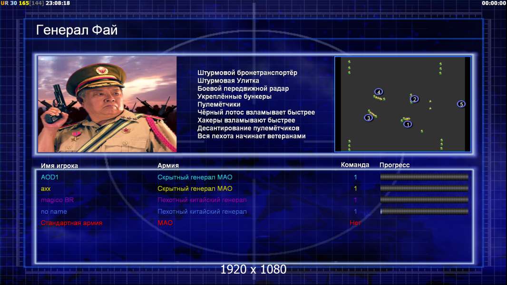This screenshot has height=285, width=507.
Task: Click start position marker 4 on minimap
Action: (x=379, y=92)
